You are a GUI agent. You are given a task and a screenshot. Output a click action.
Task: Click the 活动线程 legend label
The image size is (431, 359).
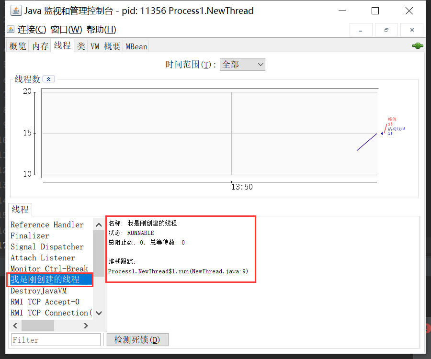coord(397,129)
